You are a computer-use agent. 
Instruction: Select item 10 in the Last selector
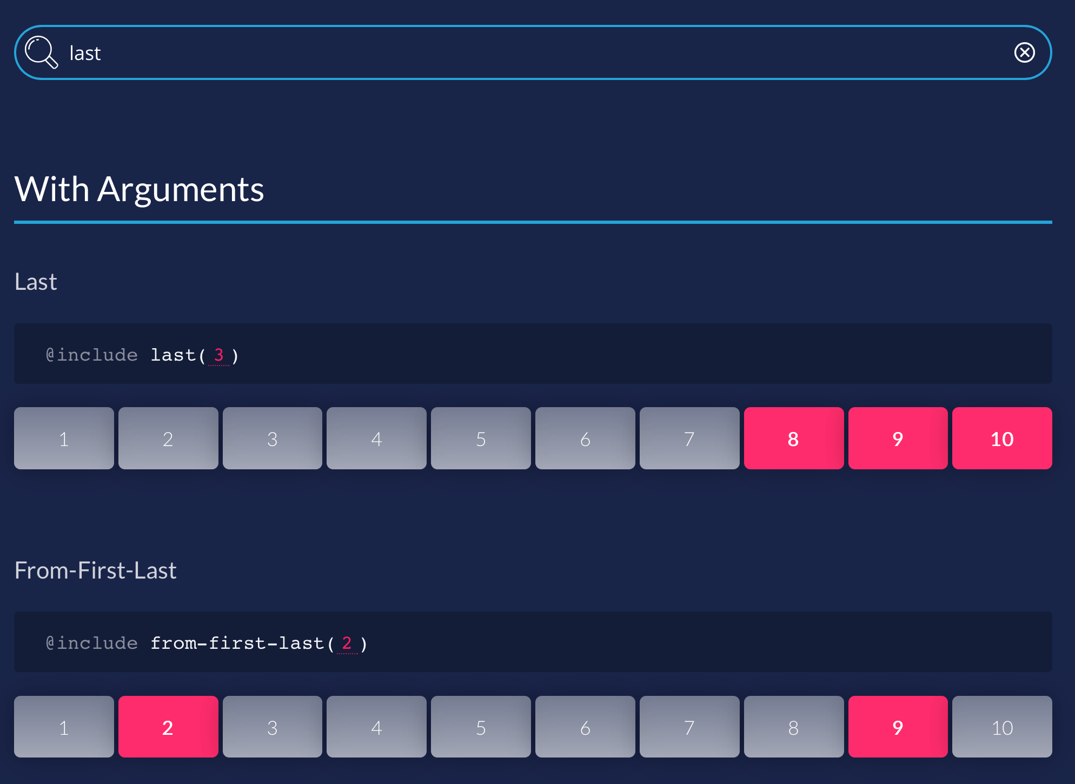tap(1001, 437)
